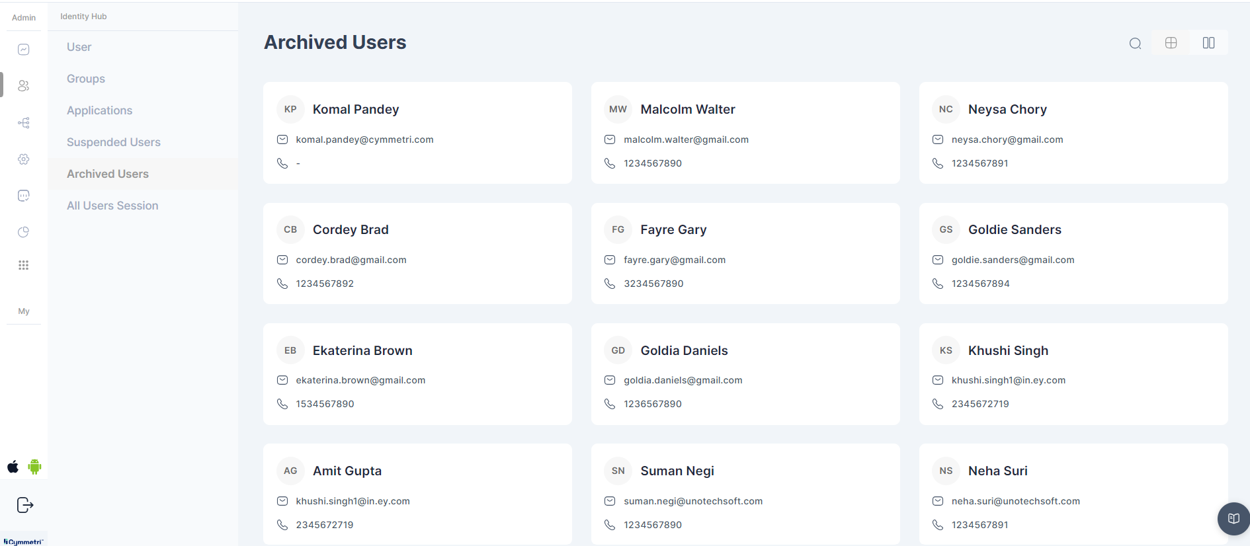1250x546 pixels.
Task: Switch to grid view layout
Action: [x=1171, y=43]
